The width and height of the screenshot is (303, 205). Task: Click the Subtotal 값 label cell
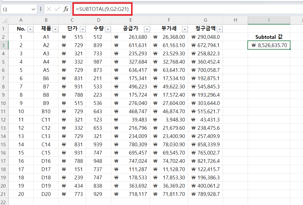pyautogui.click(x=269, y=37)
